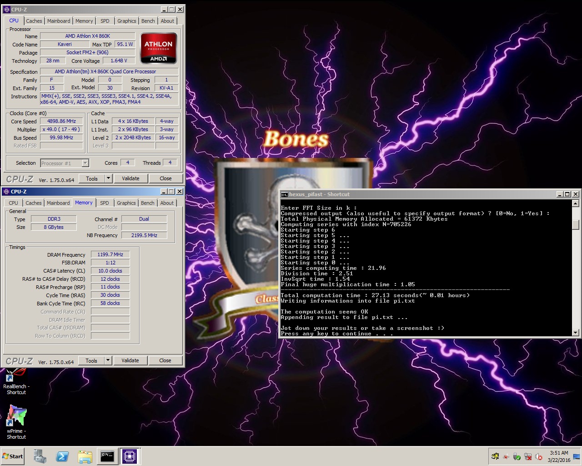Open the Start menu

13,456
